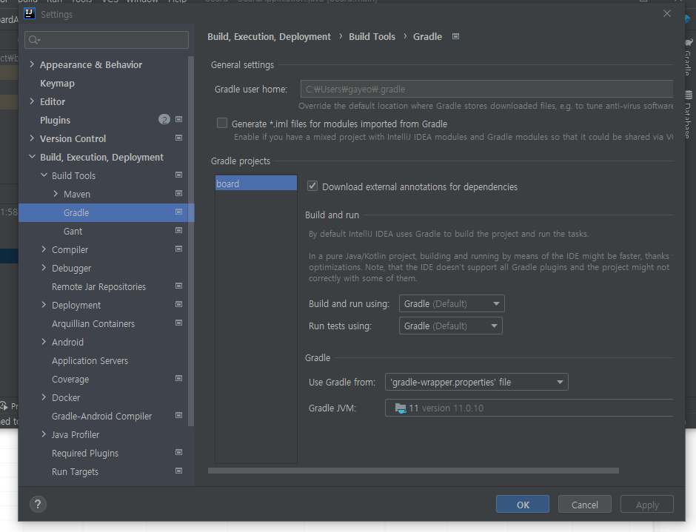Click project-level icon on Gradle-Android Compiler row
Image resolution: width=696 pixels, height=532 pixels.
[179, 415]
